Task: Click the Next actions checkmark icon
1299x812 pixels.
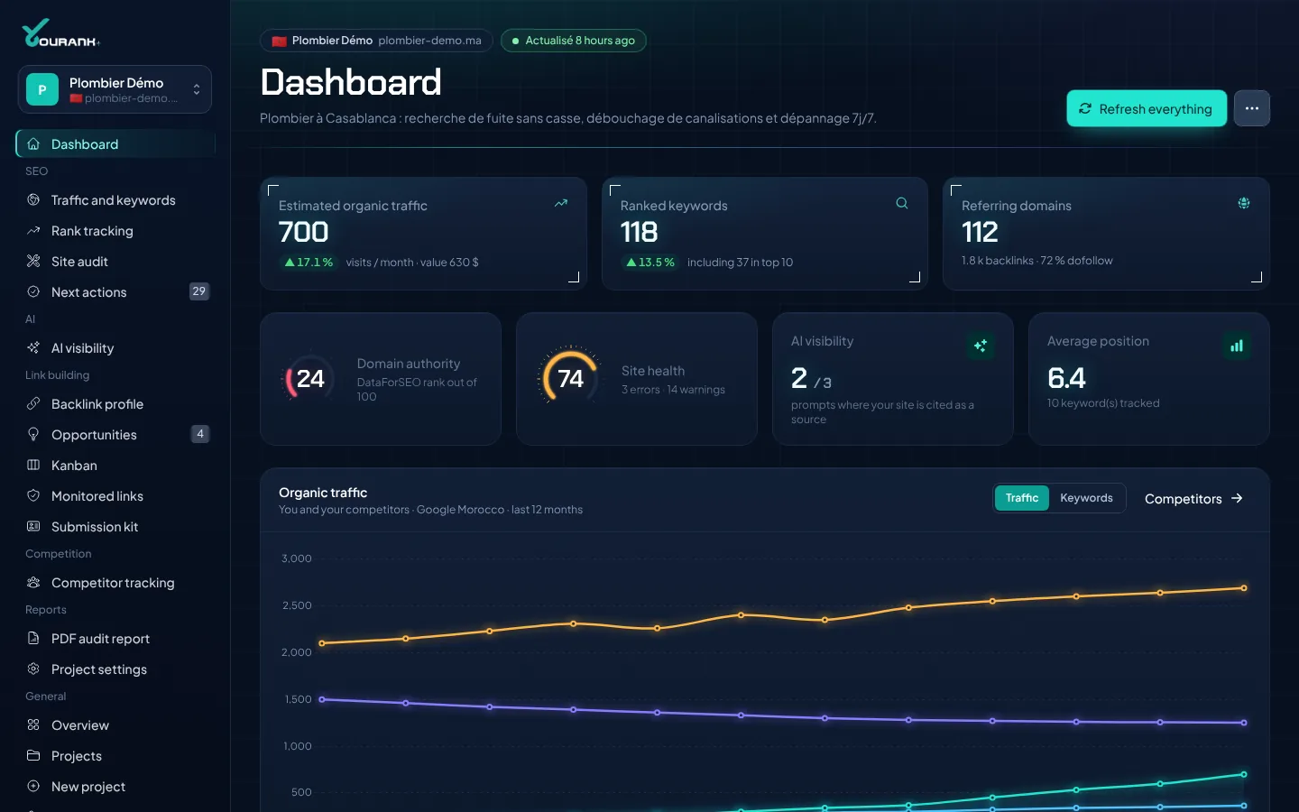Action: pos(33,291)
